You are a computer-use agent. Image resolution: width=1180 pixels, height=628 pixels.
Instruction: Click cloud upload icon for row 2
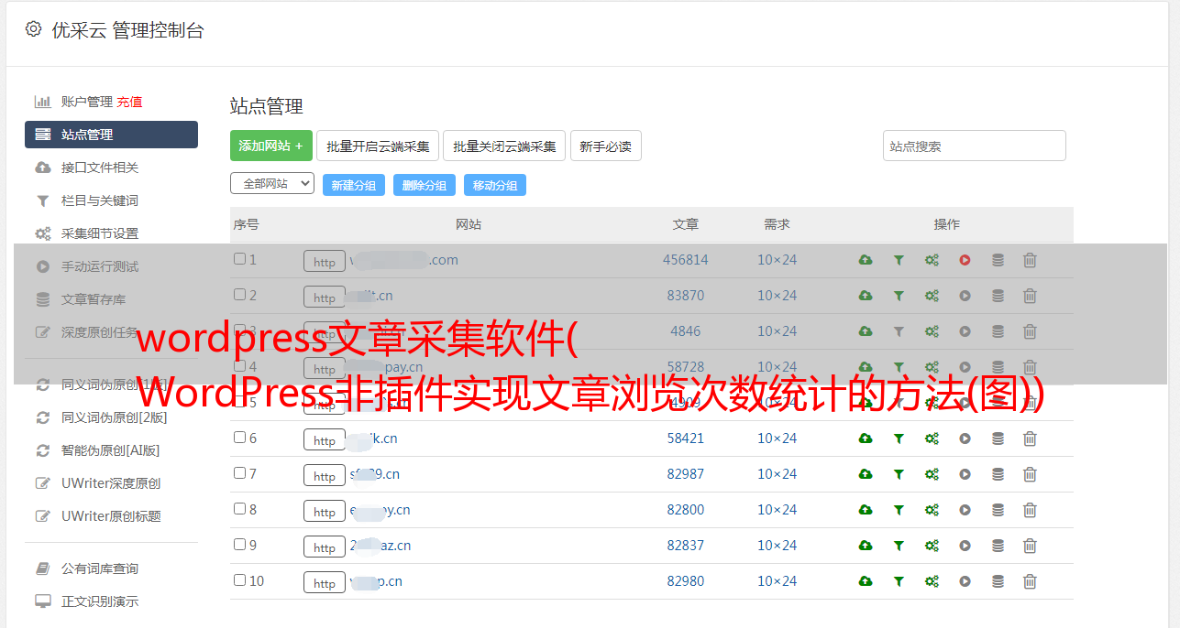pyautogui.click(x=866, y=296)
